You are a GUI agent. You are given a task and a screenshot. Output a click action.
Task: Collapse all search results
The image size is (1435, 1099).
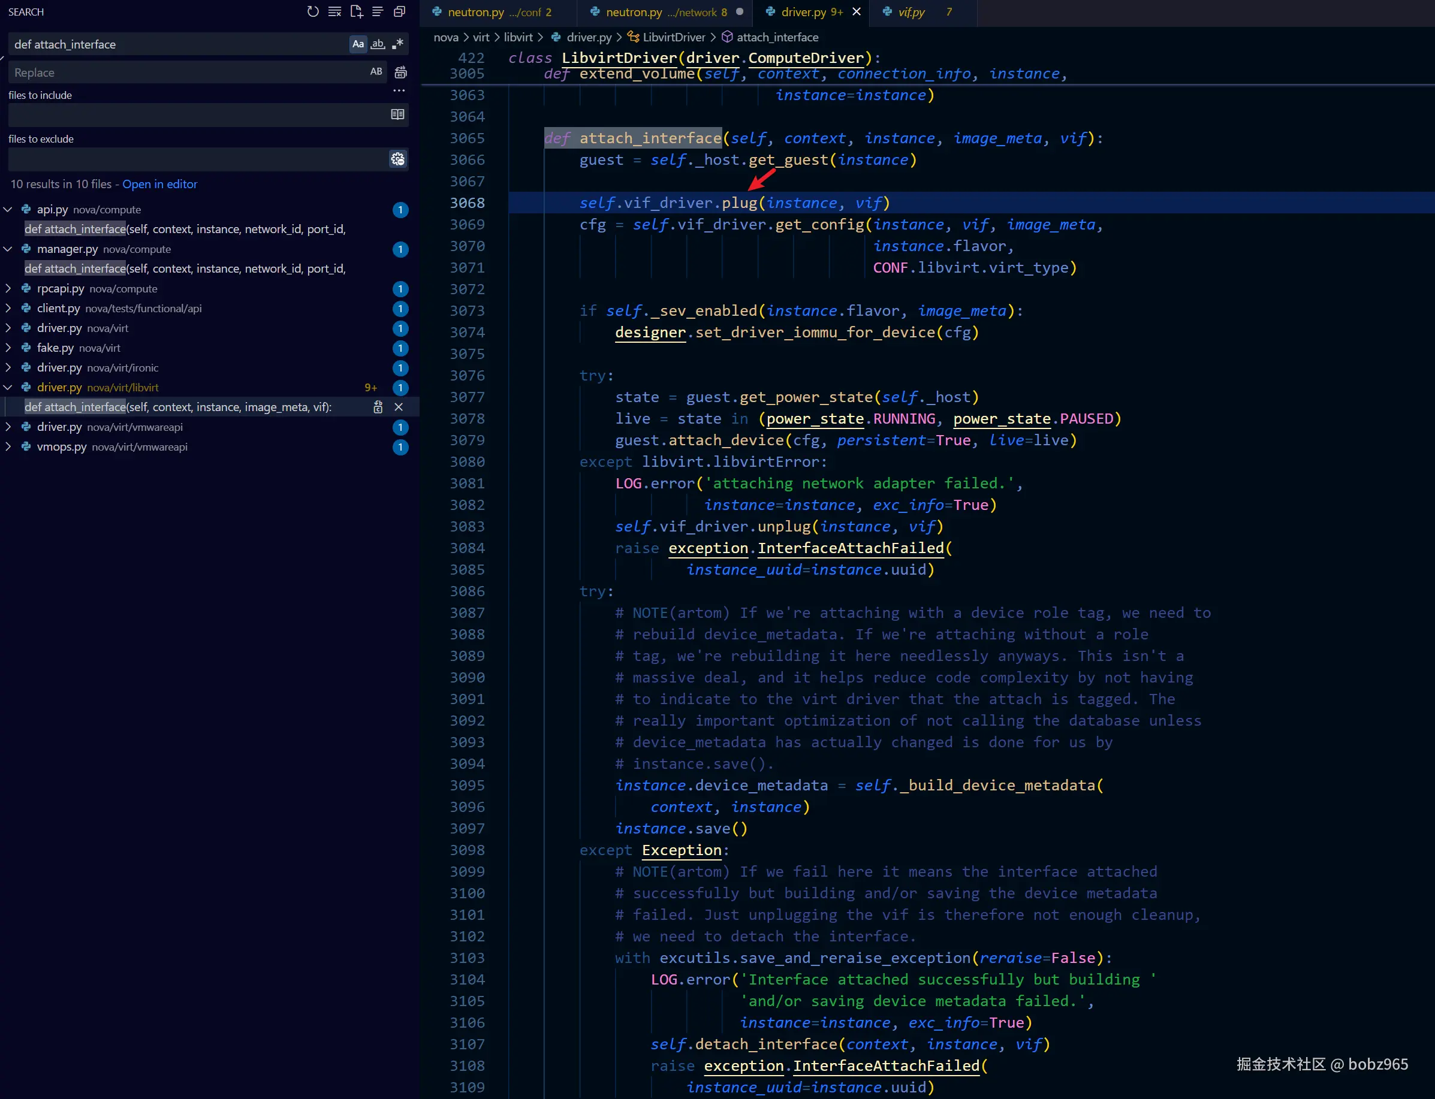coord(399,12)
